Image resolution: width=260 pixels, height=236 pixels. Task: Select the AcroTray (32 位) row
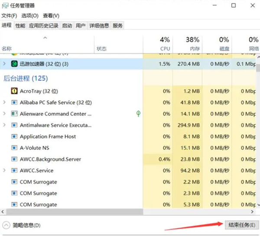pyautogui.click(x=128, y=91)
